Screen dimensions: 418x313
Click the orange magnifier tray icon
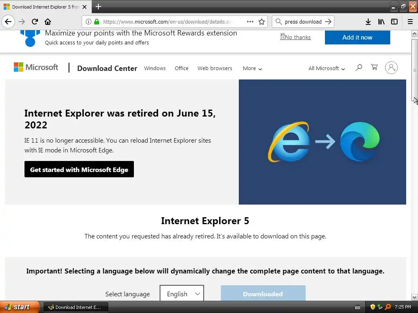388,307
